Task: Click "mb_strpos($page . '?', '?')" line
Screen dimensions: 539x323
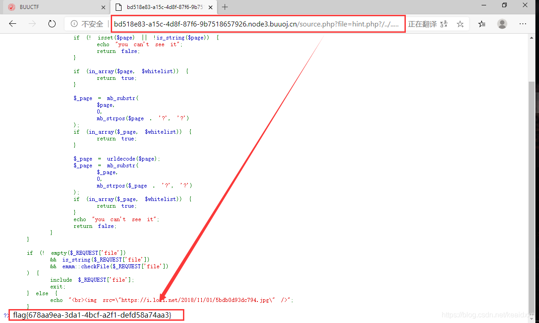Action: tap(143, 118)
